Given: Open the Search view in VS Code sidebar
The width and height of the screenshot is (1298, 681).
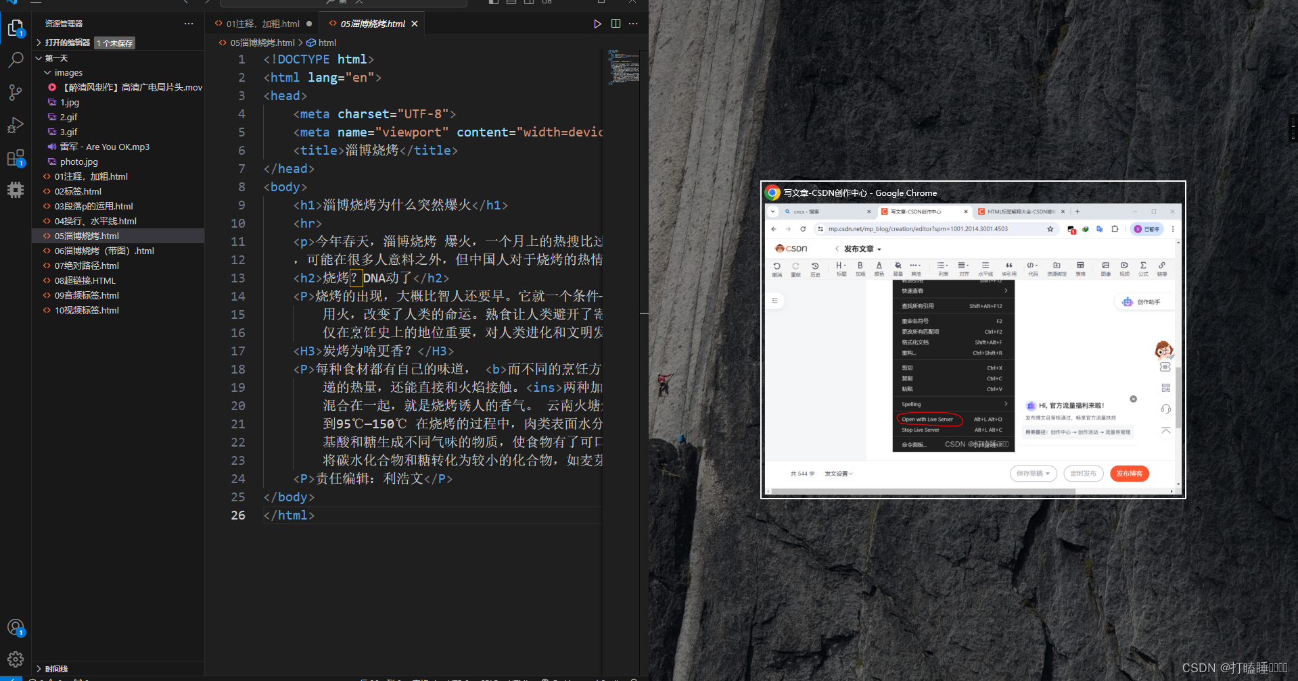Looking at the screenshot, I should (16, 59).
